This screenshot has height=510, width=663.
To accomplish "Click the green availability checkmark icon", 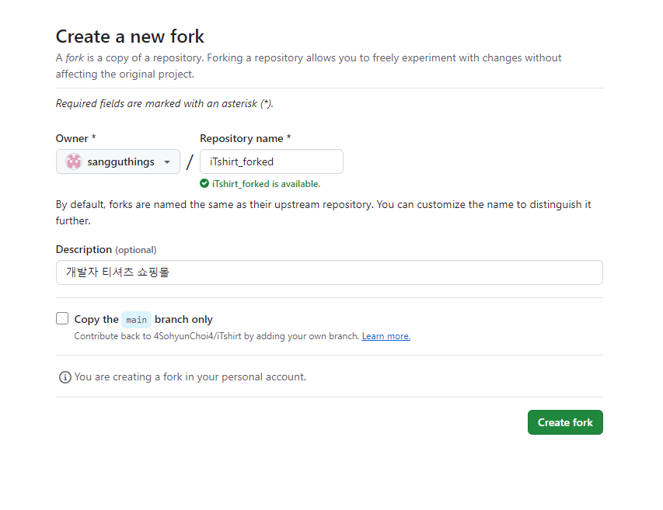I will point(204,184).
